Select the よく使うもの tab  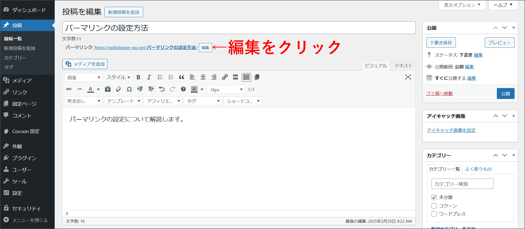(x=479, y=169)
